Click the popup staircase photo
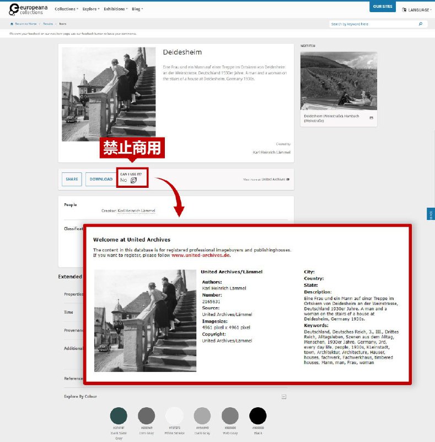This screenshot has width=435, height=442. click(145, 321)
